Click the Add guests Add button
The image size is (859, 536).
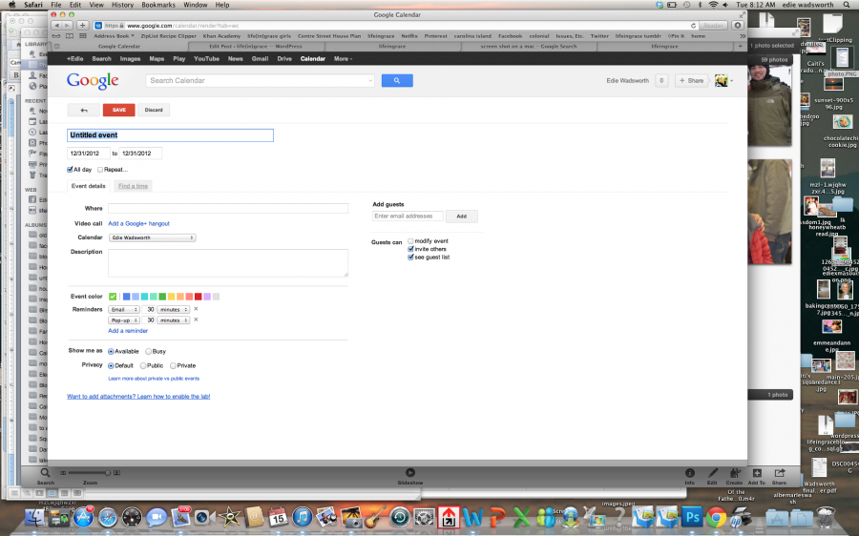point(462,216)
